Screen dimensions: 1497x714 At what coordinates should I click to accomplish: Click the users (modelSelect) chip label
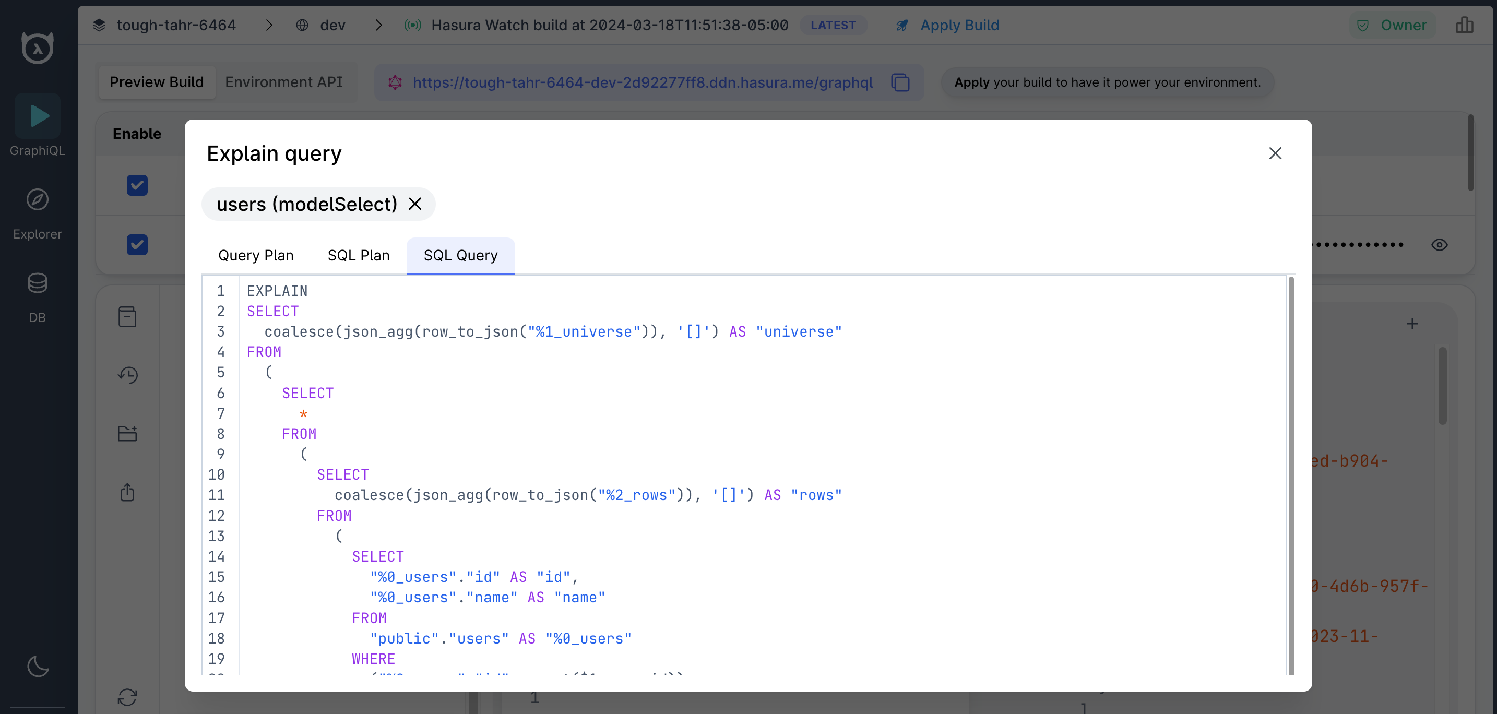coord(307,204)
